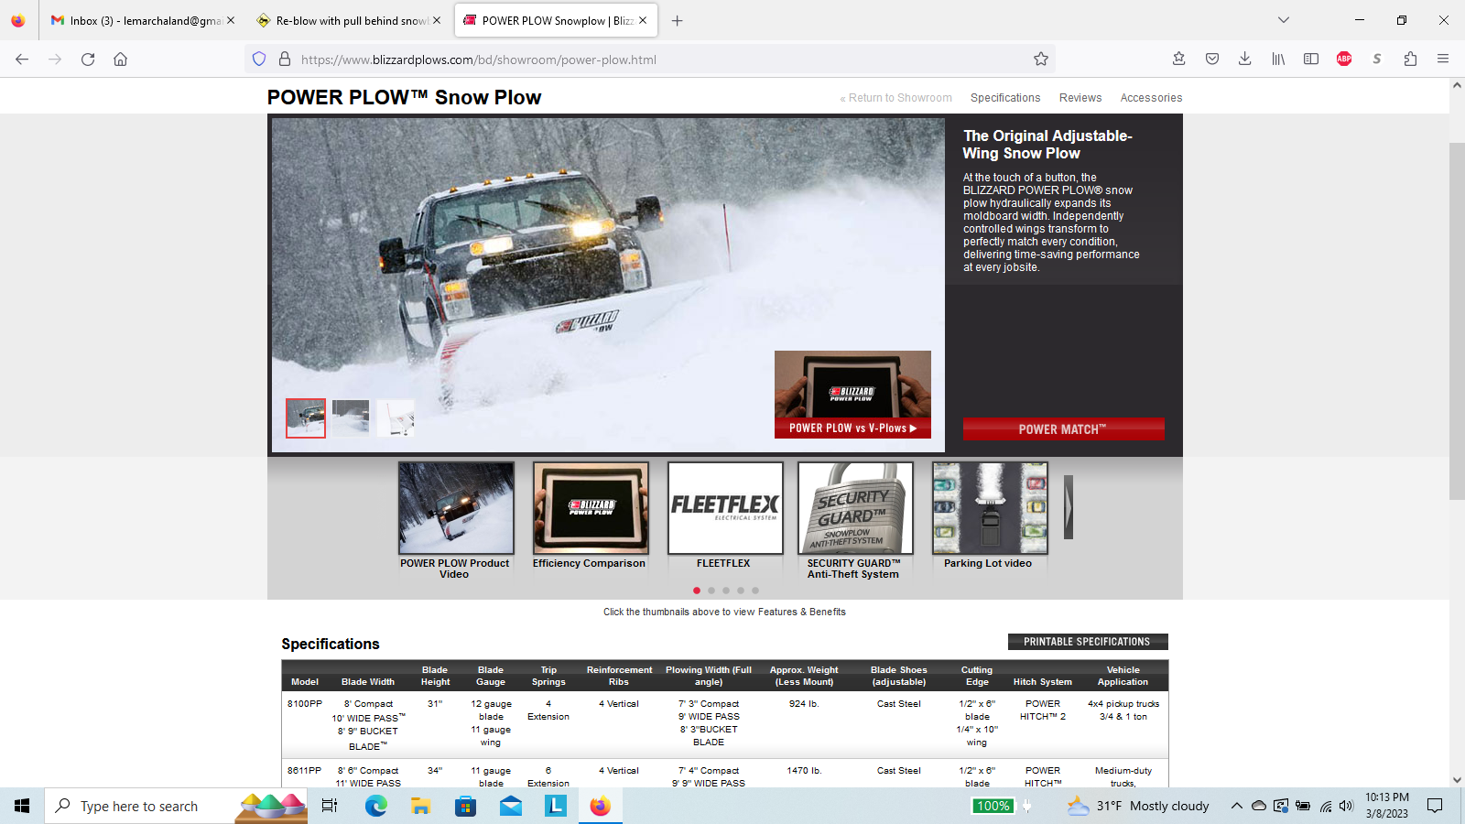Open the Adblock Plus extension
The width and height of the screenshot is (1465, 824).
click(x=1344, y=60)
